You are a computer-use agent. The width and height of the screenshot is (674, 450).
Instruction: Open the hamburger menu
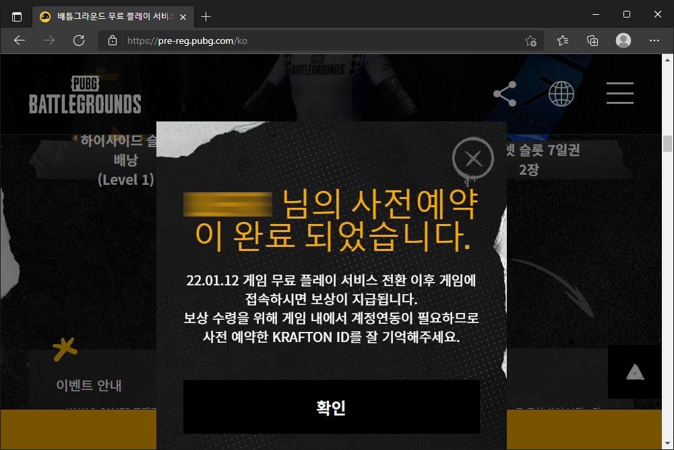(x=620, y=93)
